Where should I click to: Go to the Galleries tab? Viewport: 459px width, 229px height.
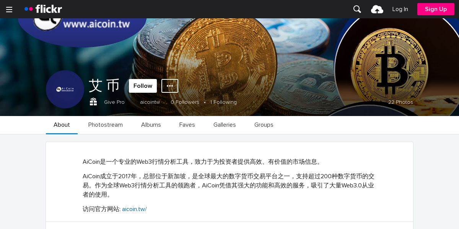point(225,125)
